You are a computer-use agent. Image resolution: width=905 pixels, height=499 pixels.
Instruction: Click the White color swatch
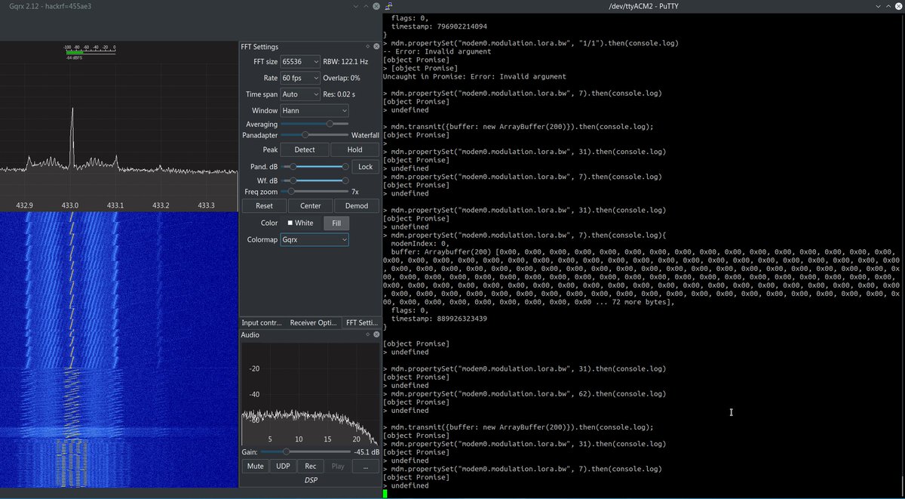click(299, 223)
